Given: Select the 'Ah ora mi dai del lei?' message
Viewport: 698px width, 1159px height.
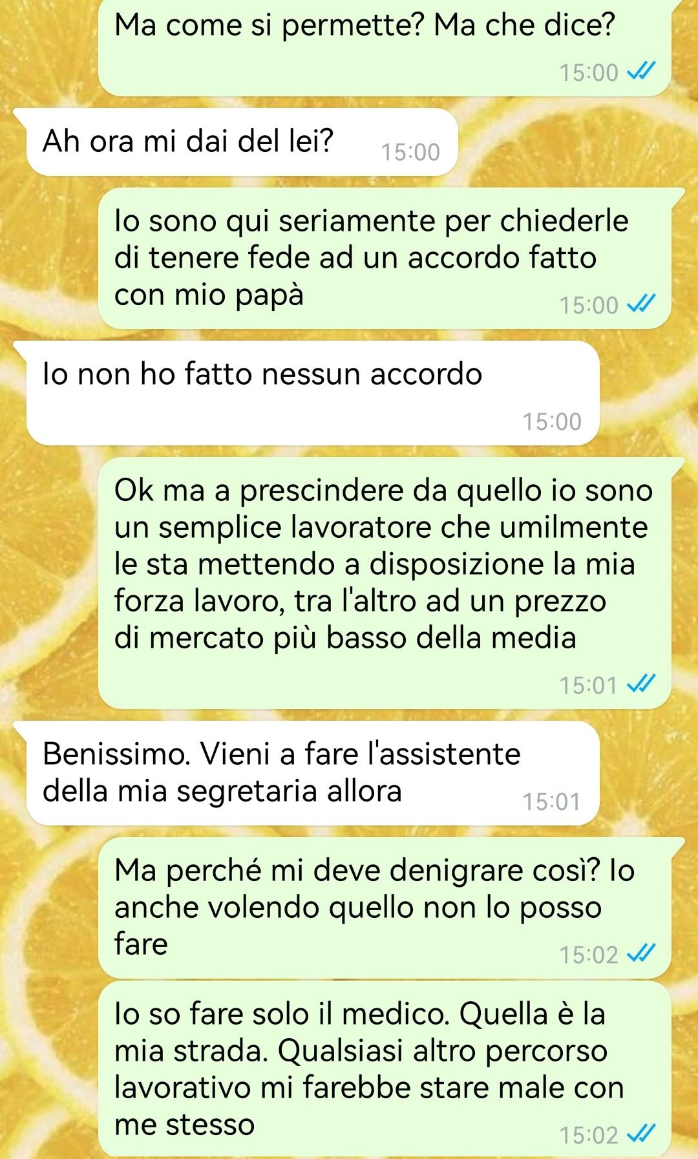Looking at the screenshot, I should [242, 142].
